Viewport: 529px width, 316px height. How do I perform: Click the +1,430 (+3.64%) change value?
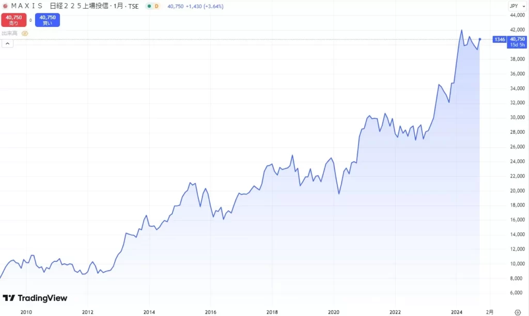205,6
